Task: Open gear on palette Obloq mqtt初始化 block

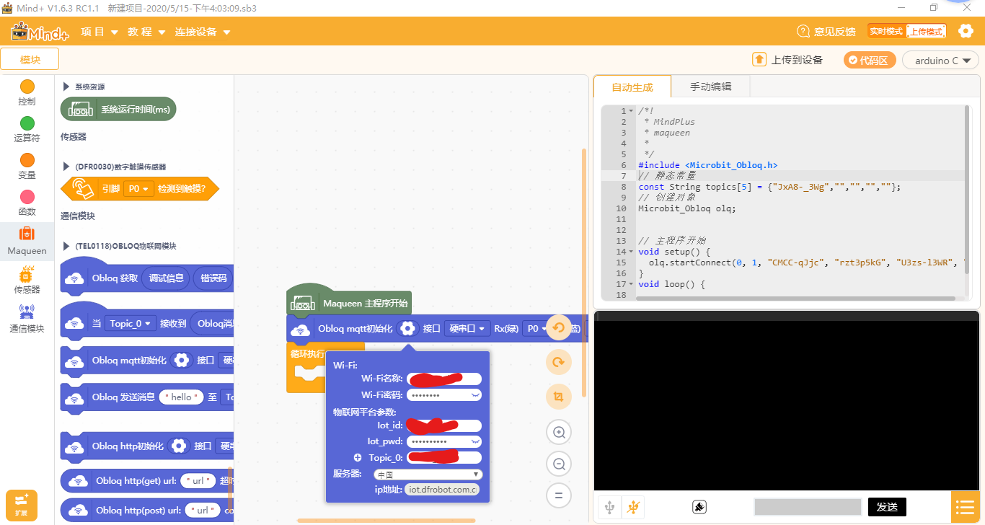Action: [181, 360]
